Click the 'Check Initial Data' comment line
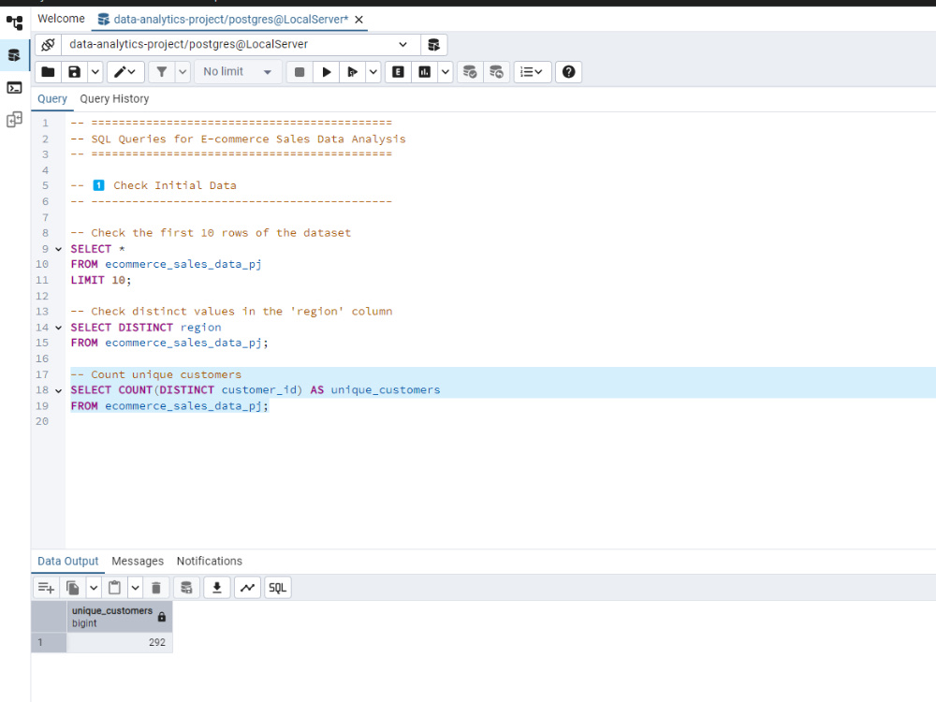The height and width of the screenshot is (702, 936). (154, 185)
